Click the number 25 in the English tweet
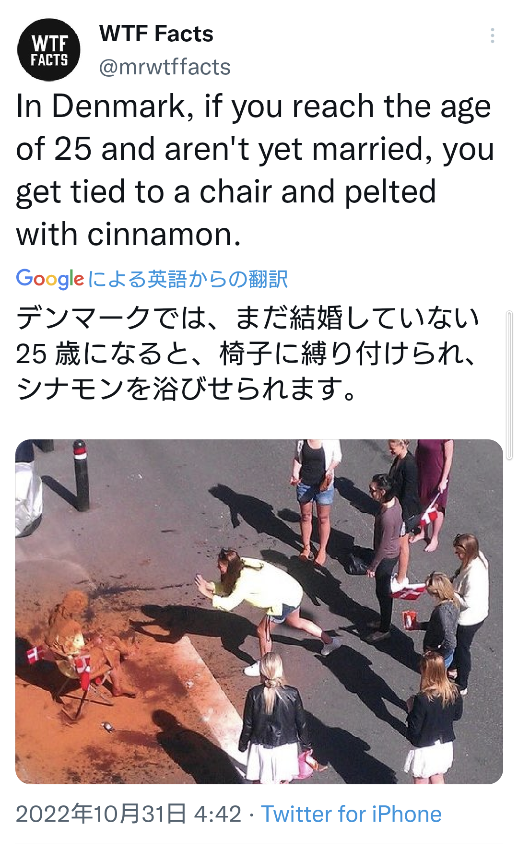 [73, 149]
